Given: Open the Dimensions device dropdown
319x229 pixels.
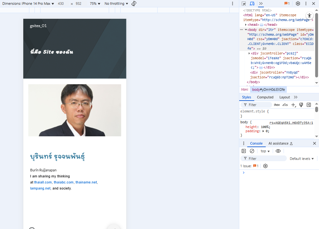Looking at the screenshot, I should (x=28, y=4).
